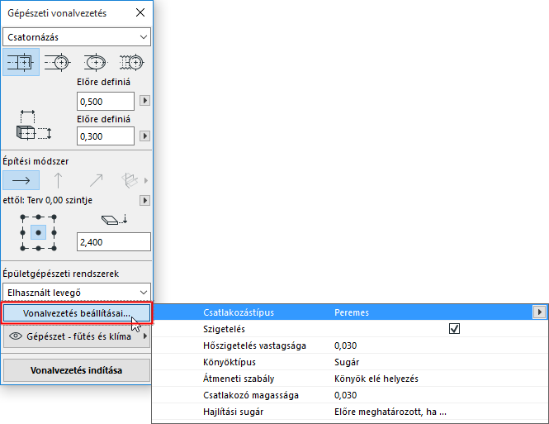Select bottom-left anchor point of reference grid
The height and width of the screenshot is (424, 549).
tap(23, 248)
